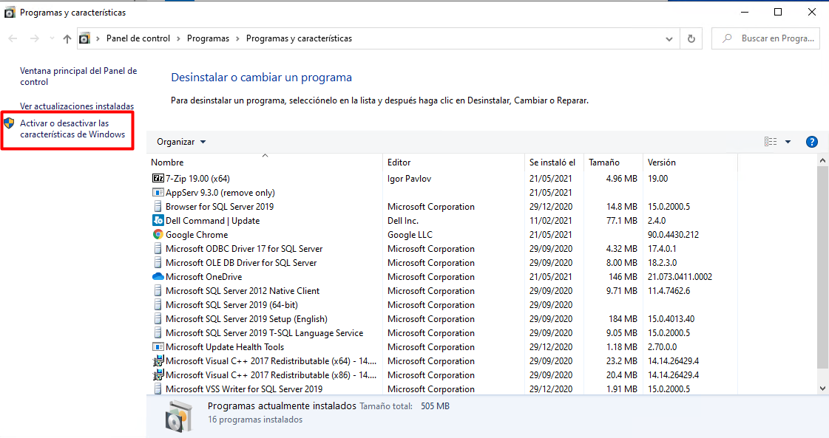Screen dimensions: 829x438
Task: Click the Dell Command Update icon
Action: [x=158, y=221]
